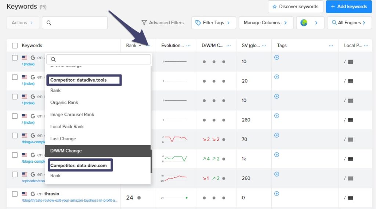Expand the All Engines dropdown

(x=349, y=22)
